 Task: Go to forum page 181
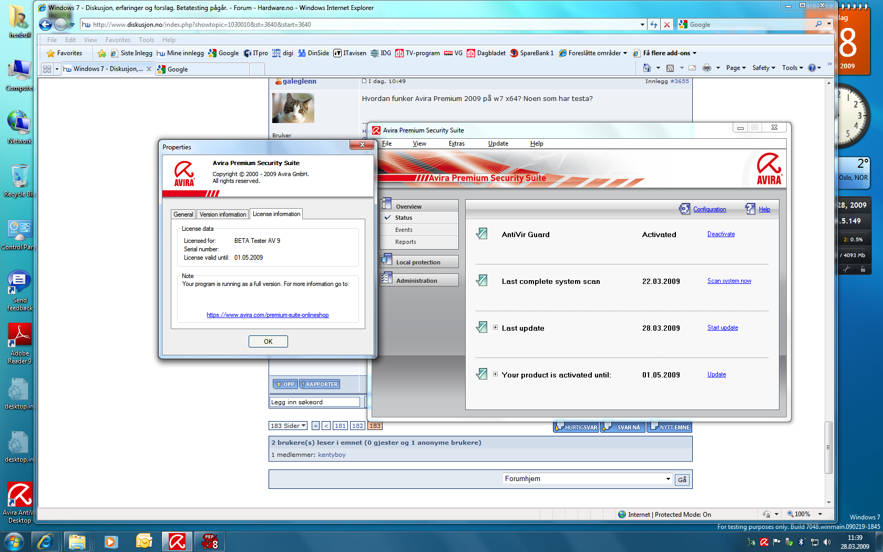(340, 426)
